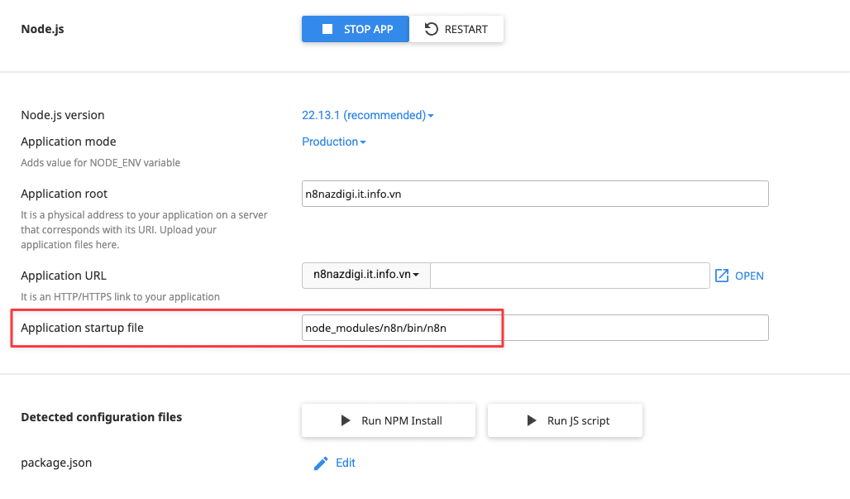The image size is (850, 499).
Task: Click the caret beside 22.13.1 (recommended)
Action: tap(429, 115)
